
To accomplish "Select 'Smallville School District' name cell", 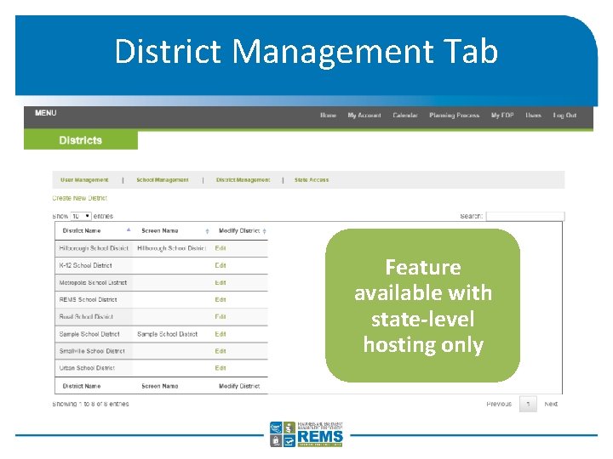I will [92, 351].
